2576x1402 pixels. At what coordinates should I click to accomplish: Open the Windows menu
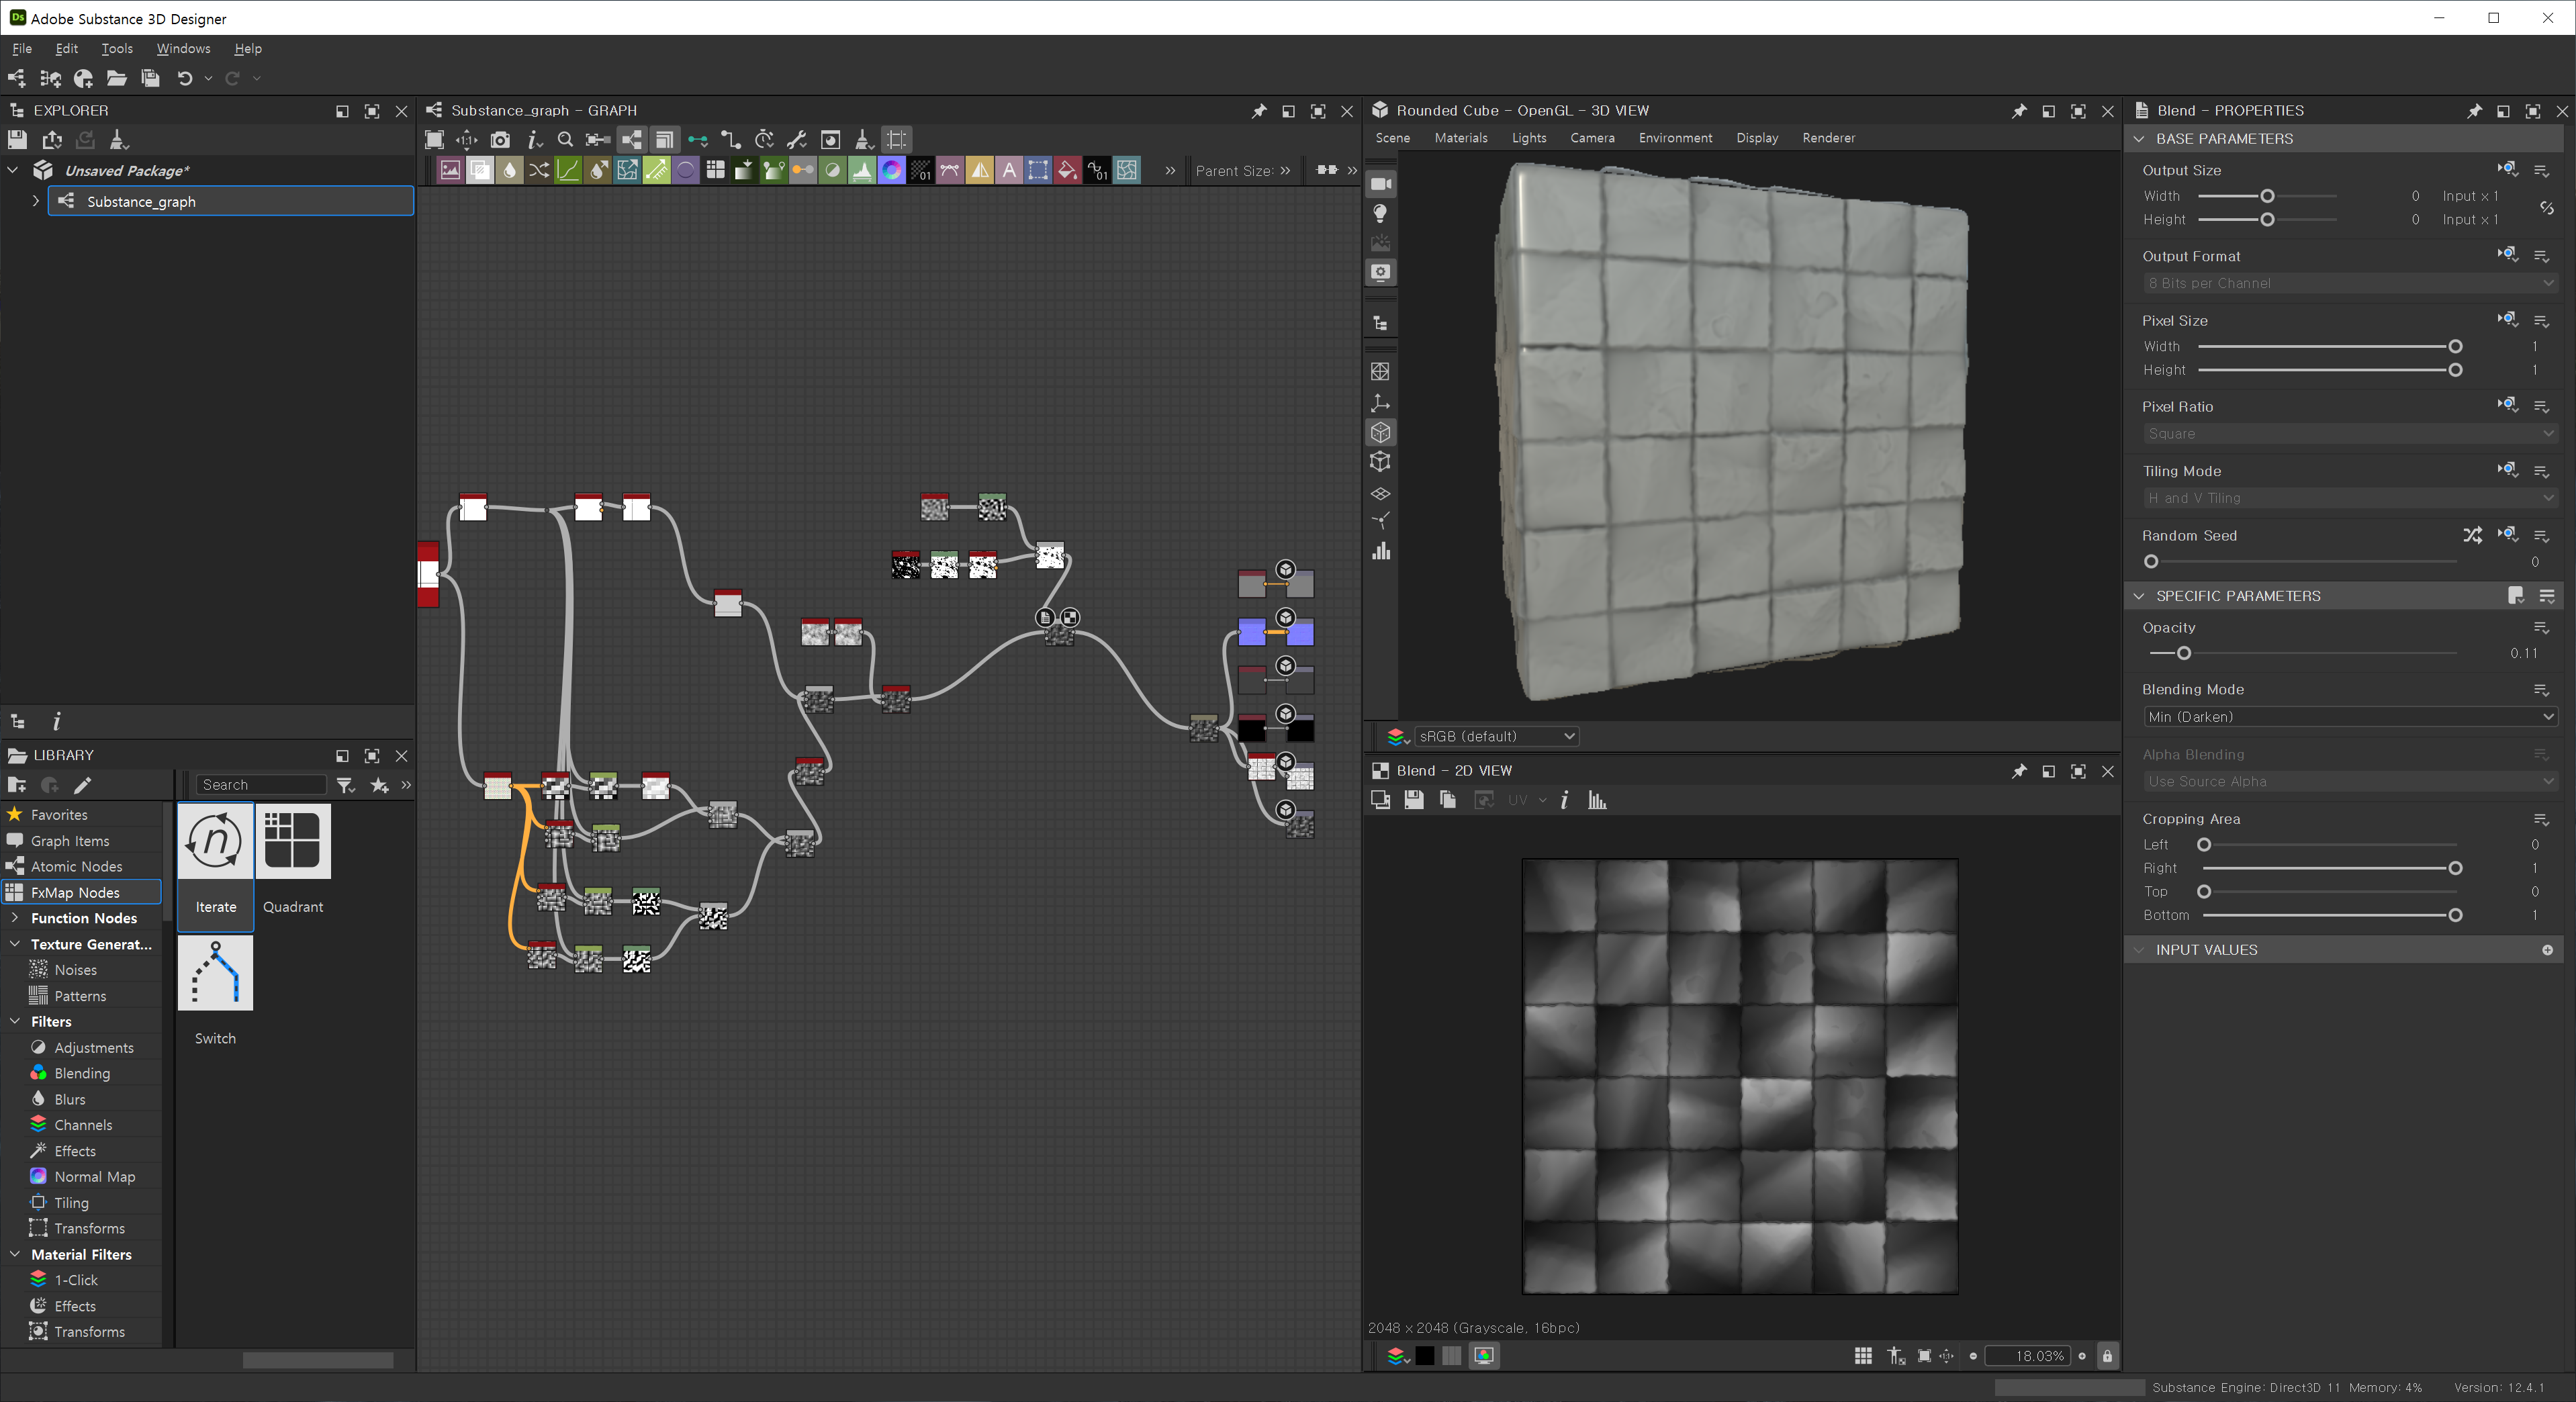click(x=183, y=48)
